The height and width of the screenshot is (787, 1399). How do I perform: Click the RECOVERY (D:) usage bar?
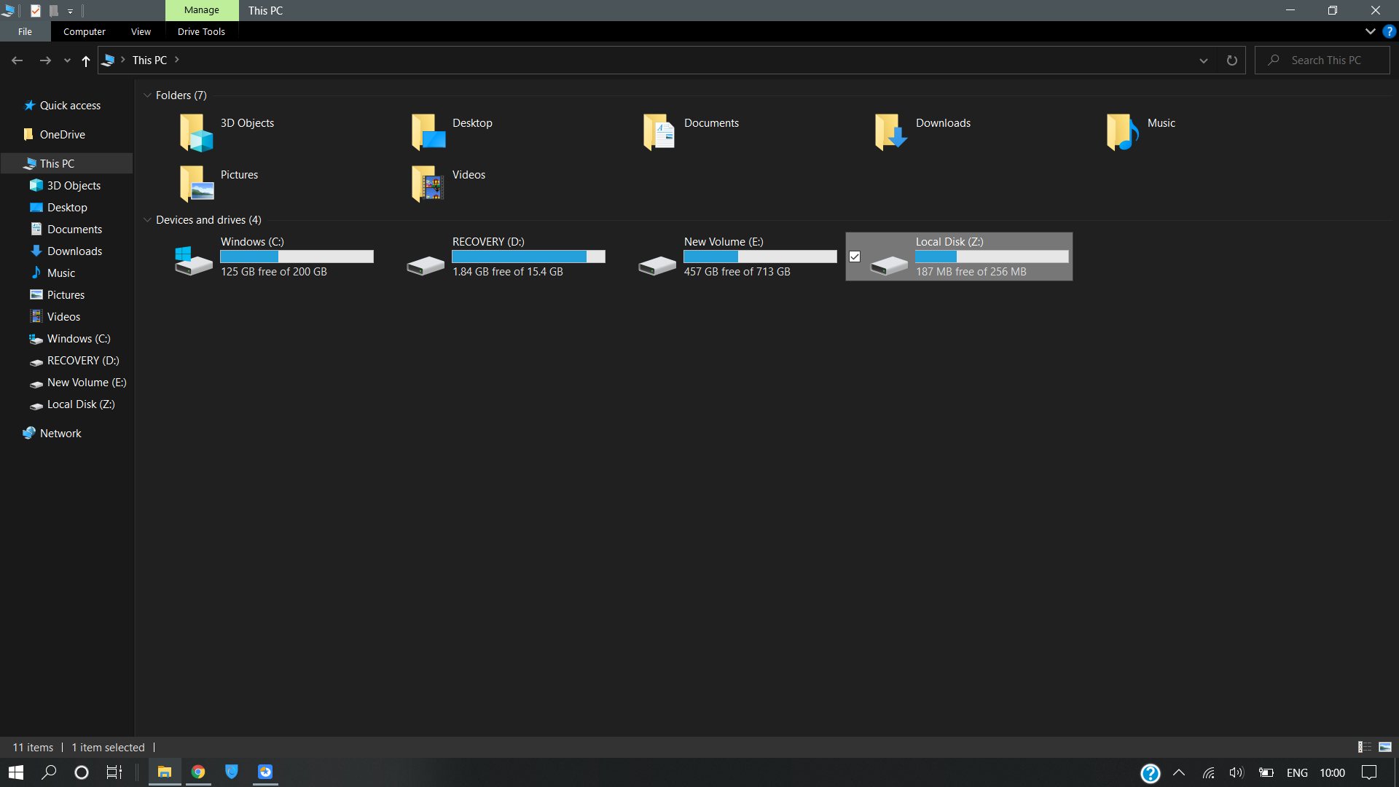pos(528,257)
